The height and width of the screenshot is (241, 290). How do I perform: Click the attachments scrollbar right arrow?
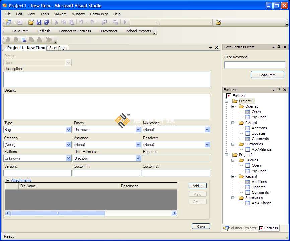(174, 213)
